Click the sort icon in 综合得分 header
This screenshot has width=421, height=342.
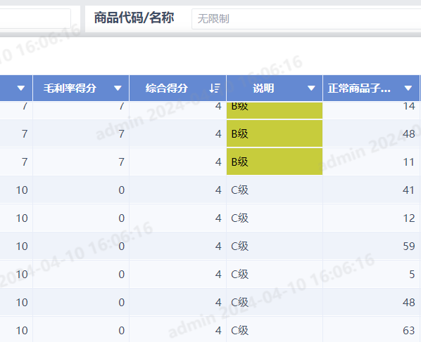pyautogui.click(x=215, y=88)
